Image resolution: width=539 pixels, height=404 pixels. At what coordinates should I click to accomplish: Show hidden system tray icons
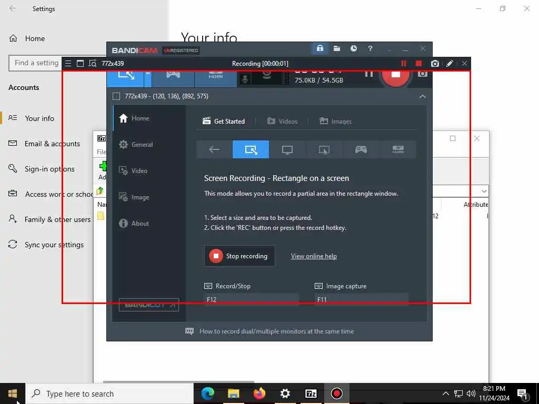coord(445,393)
